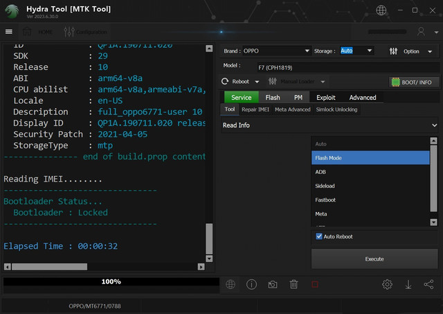
Task: Click the download arrow icon
Action: (x=408, y=284)
